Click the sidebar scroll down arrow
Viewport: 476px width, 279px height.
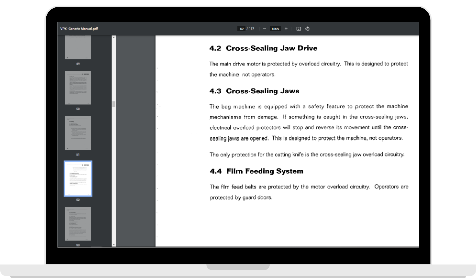point(114,245)
